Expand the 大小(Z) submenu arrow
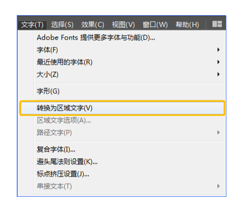Screen dimensions: 237x208 (x=219, y=74)
